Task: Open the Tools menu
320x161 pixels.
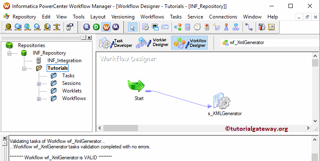Action: (x=79, y=17)
